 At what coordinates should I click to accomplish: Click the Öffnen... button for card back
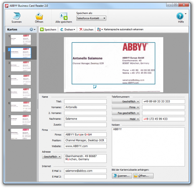click(x=143, y=176)
